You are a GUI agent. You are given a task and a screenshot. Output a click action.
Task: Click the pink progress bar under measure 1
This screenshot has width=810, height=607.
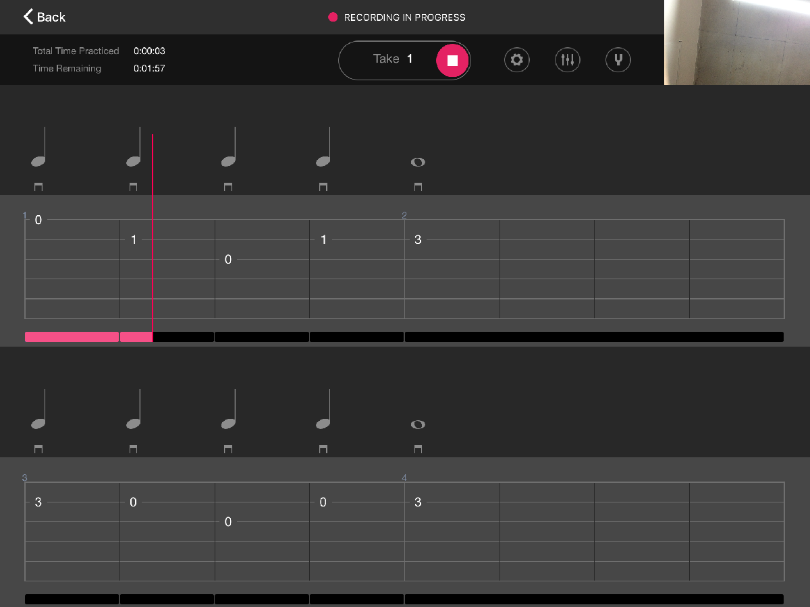click(72, 337)
